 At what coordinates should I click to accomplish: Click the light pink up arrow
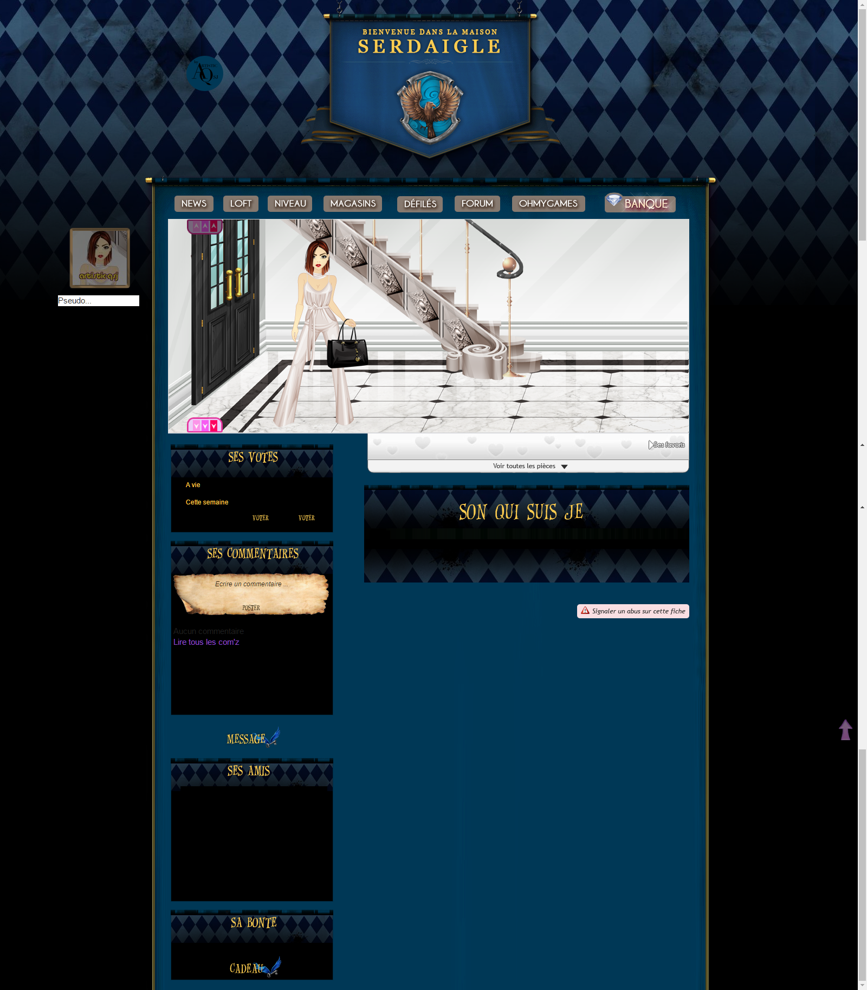pos(197,226)
